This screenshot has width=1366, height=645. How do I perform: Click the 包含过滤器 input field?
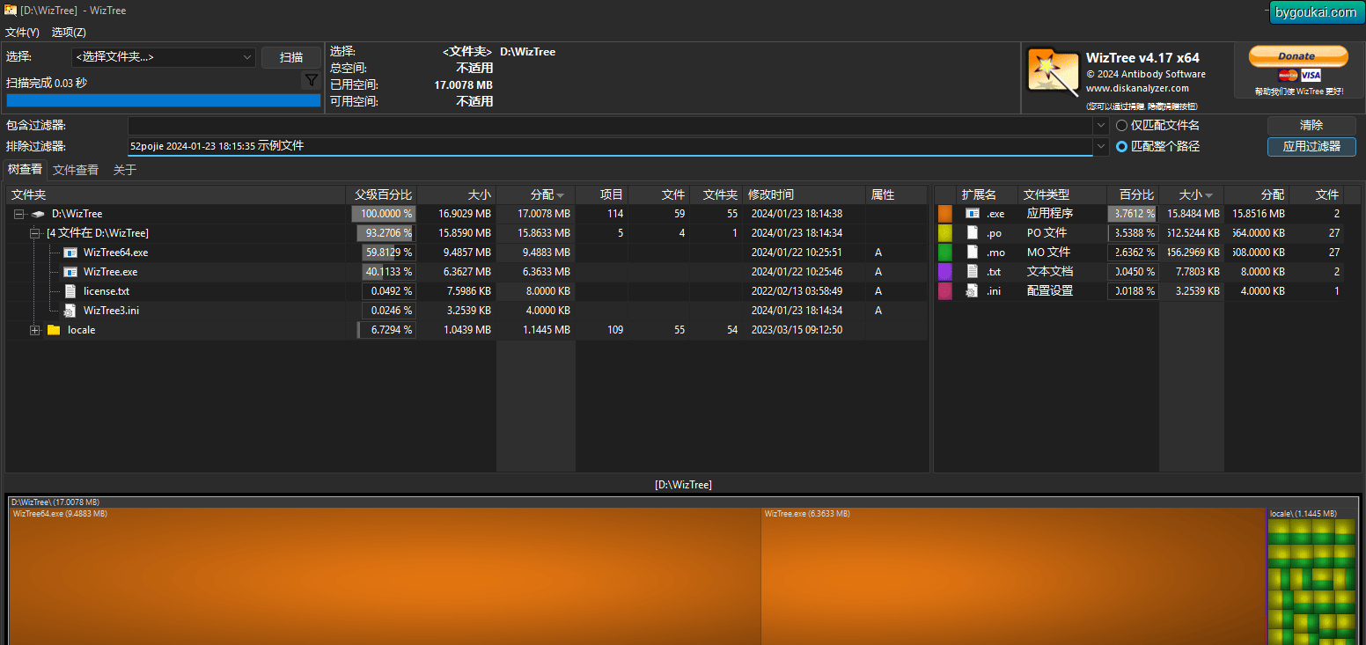[610, 126]
